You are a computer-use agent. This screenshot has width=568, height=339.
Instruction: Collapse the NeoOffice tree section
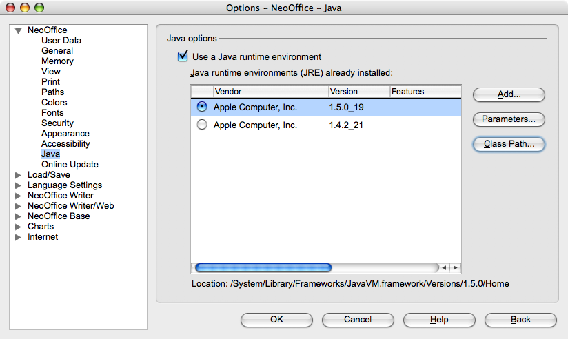(19, 30)
